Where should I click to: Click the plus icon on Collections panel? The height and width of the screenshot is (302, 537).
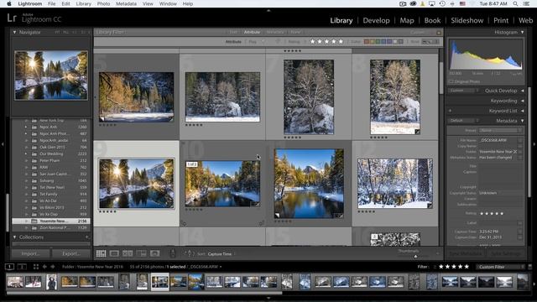(87, 237)
